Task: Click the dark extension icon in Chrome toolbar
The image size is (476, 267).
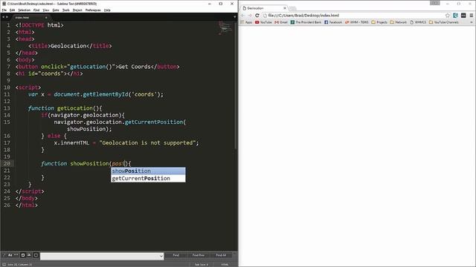Action: click(463, 16)
